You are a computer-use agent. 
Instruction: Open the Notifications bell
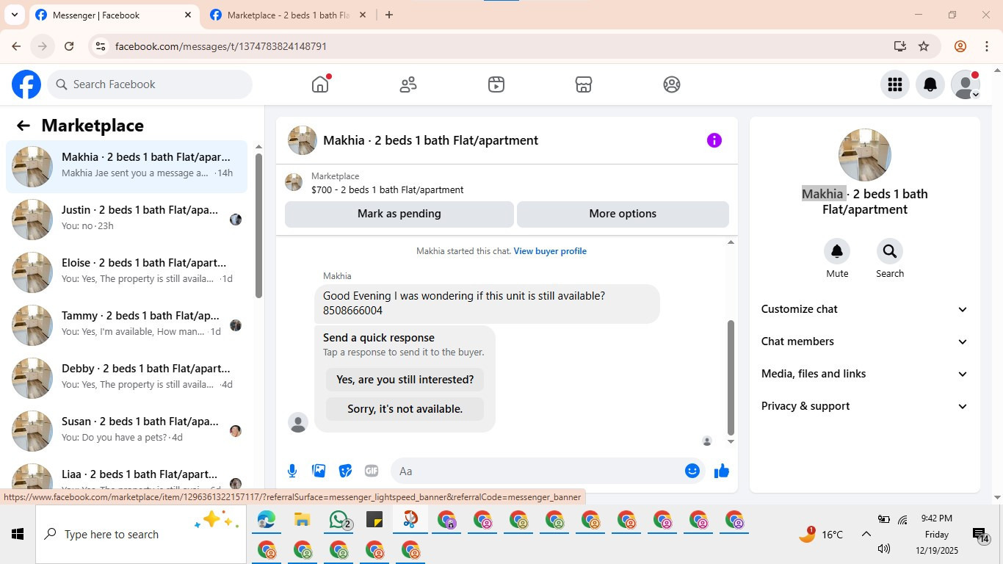coord(930,84)
